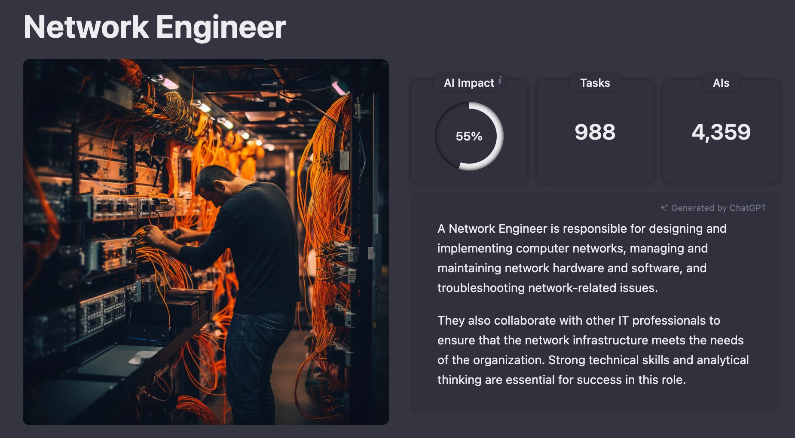Click the Network Engineer page title

click(155, 27)
